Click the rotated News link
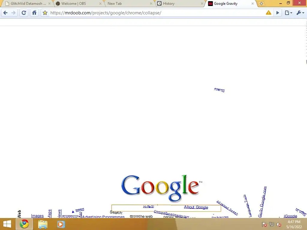Image resolution: width=307 pixels, height=230 pixels. click(59, 214)
